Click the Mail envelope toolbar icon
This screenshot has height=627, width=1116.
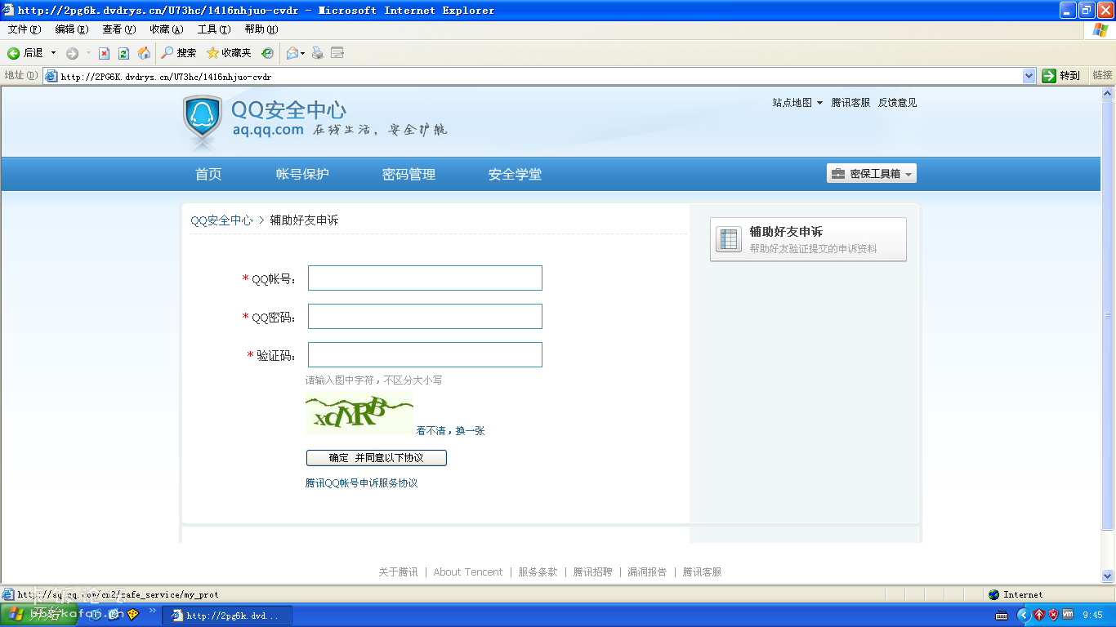pos(292,53)
